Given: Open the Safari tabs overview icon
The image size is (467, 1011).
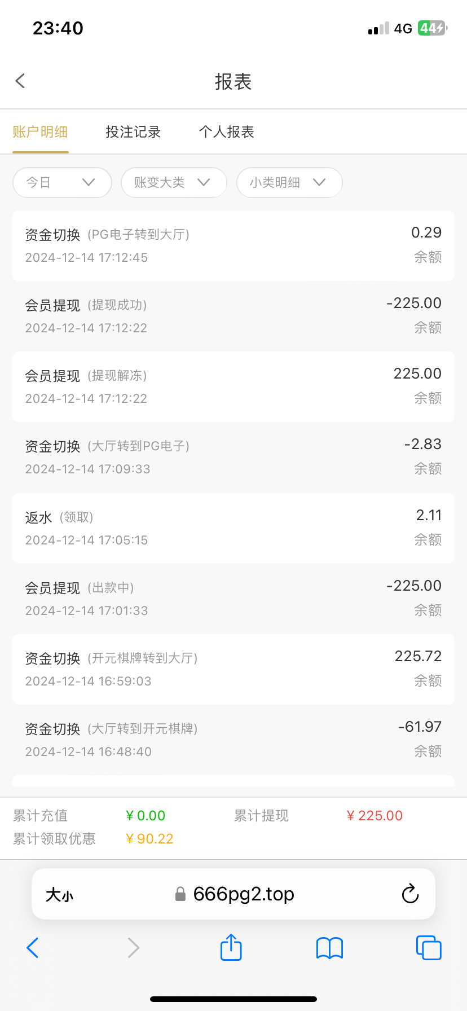Looking at the screenshot, I should [x=428, y=948].
